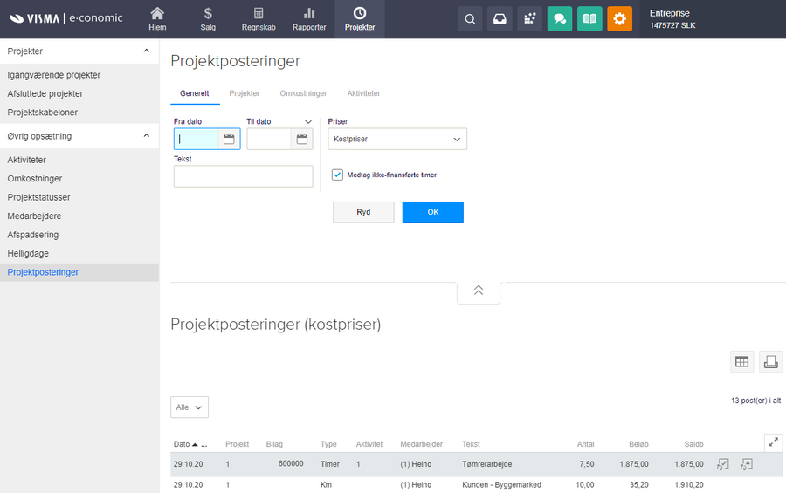Screen dimensions: 786x493
Task: Click the search magnifier icon in header
Action: (x=470, y=19)
